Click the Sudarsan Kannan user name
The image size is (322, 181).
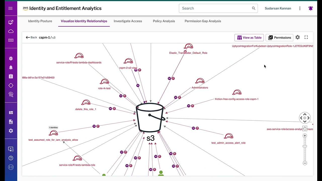[x=278, y=8]
